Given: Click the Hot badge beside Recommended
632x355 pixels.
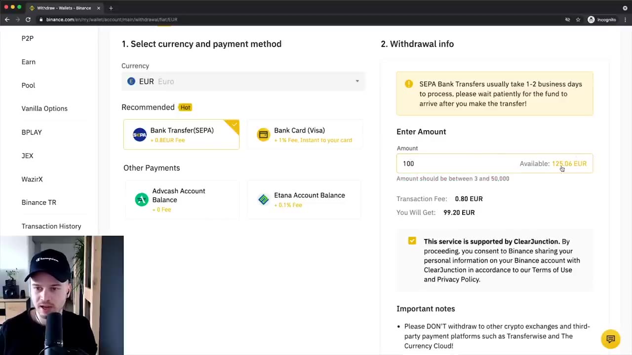Looking at the screenshot, I should click(x=185, y=107).
